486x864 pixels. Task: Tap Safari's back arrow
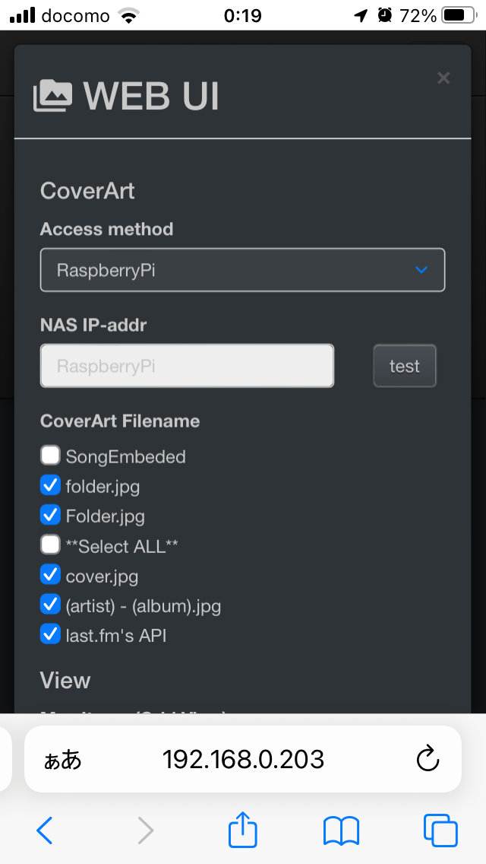(44, 830)
